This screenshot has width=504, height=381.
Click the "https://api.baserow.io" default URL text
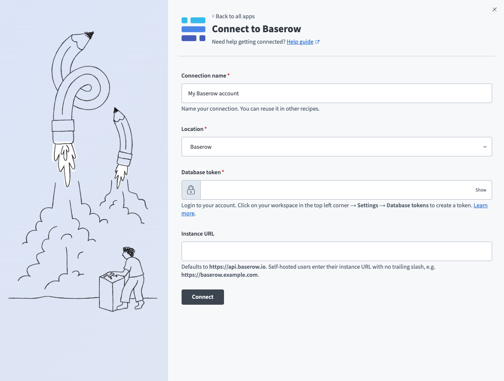coord(238,267)
